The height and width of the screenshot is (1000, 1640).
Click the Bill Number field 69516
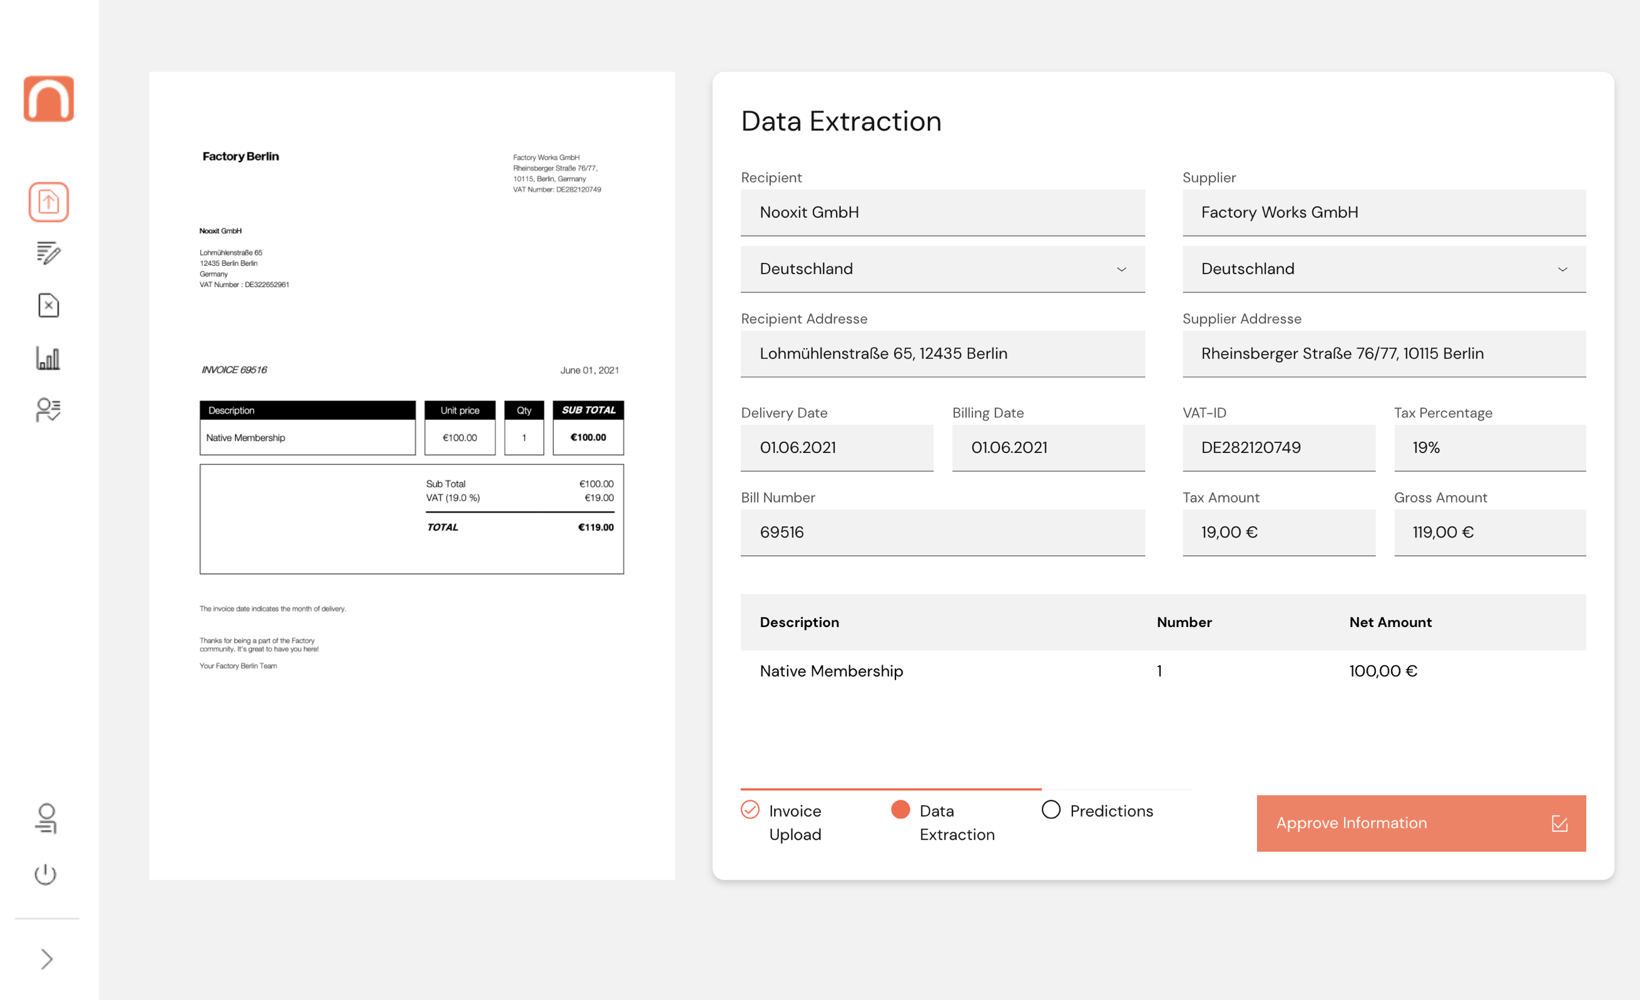(x=942, y=532)
